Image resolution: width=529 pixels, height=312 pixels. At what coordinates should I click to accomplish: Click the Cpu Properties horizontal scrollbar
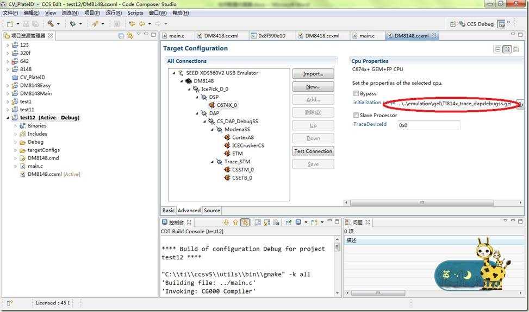pos(422,202)
